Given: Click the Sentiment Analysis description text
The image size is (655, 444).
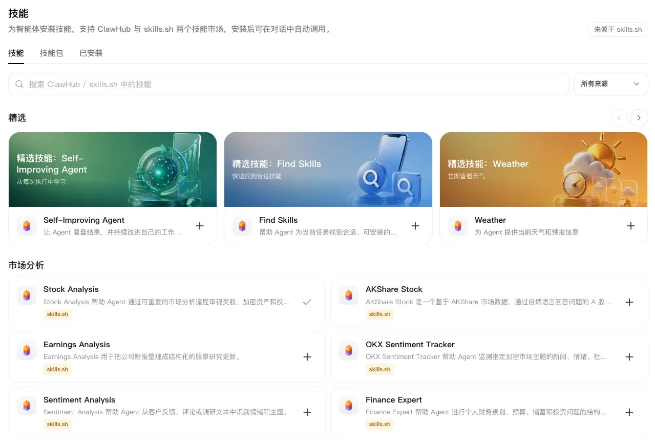Looking at the screenshot, I should point(166,412).
